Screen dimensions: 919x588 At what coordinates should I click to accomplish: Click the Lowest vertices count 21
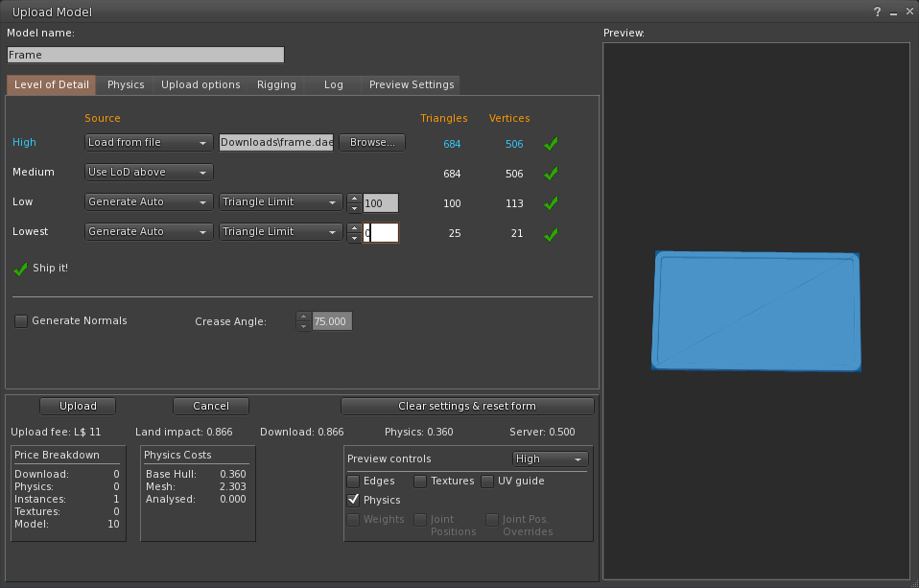[516, 233]
